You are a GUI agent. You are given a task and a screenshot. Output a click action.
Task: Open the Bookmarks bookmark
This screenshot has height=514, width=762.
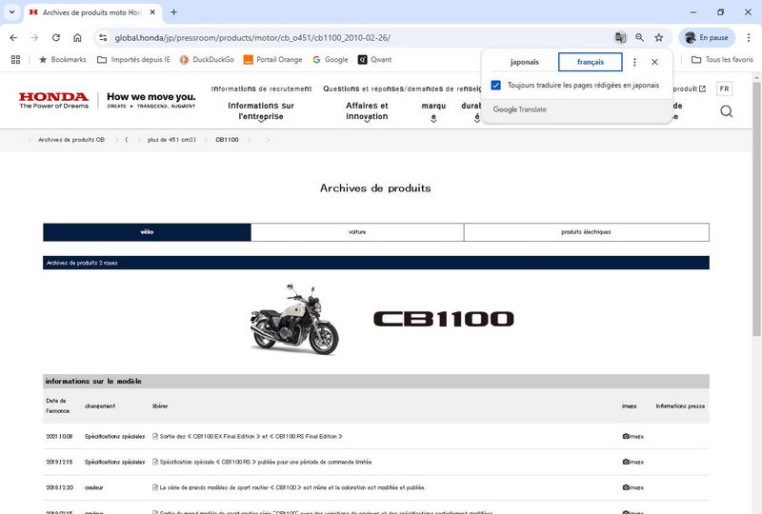[x=62, y=60]
